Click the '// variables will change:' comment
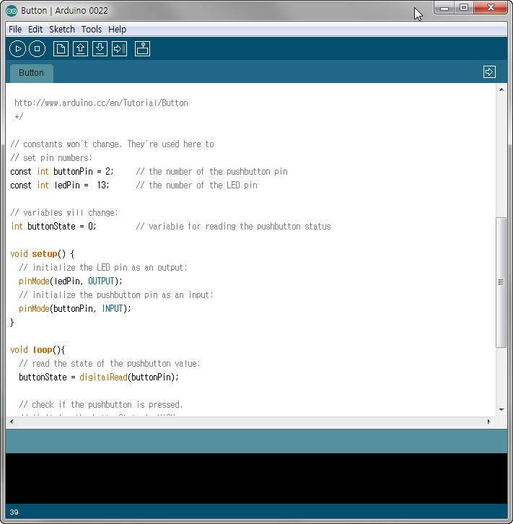 64,212
